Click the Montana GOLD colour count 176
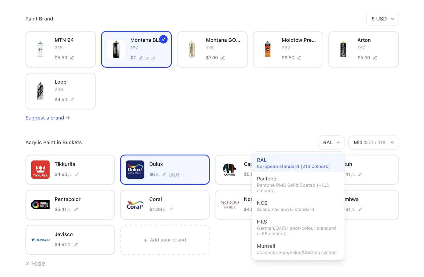This screenshot has width=424, height=277. (x=210, y=48)
